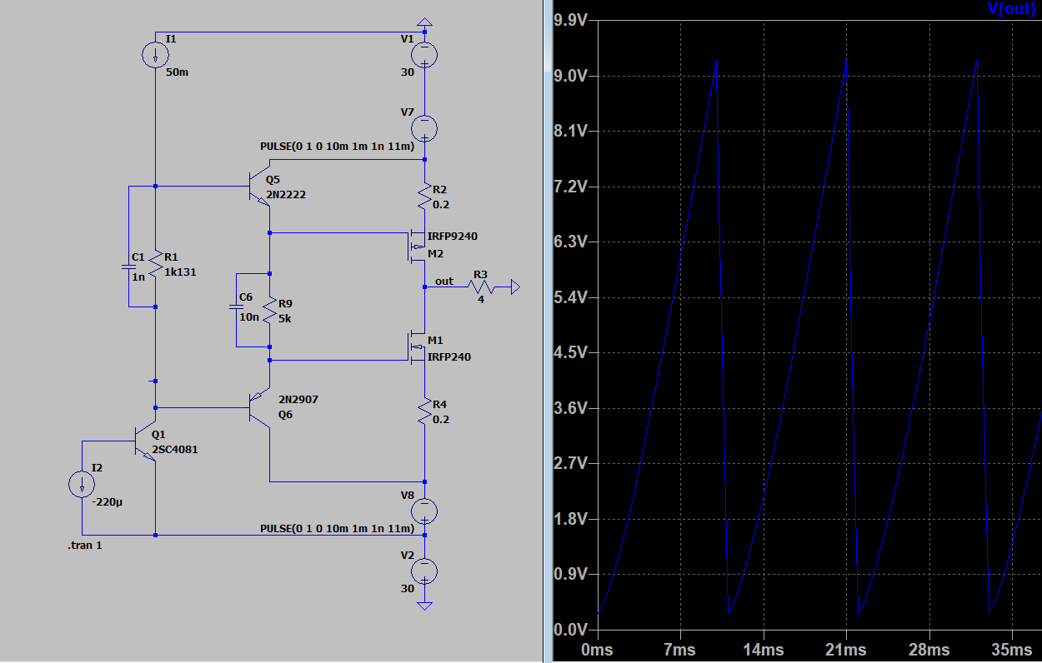The height and width of the screenshot is (663, 1042).
Task: Click the R9 reference designator
Action: 285,303
